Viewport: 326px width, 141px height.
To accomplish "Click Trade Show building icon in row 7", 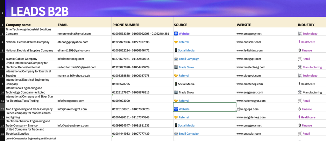I will 176,67.
